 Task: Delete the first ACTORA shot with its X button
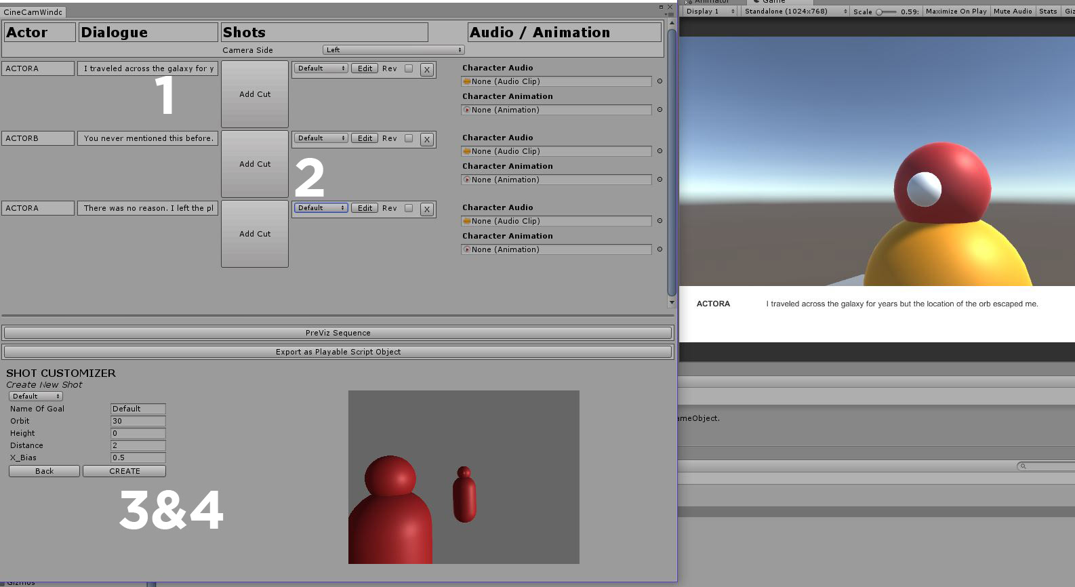point(427,70)
